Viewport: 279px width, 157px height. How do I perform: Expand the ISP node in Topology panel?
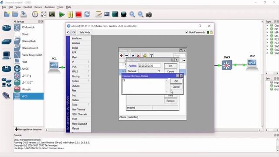point(267,29)
